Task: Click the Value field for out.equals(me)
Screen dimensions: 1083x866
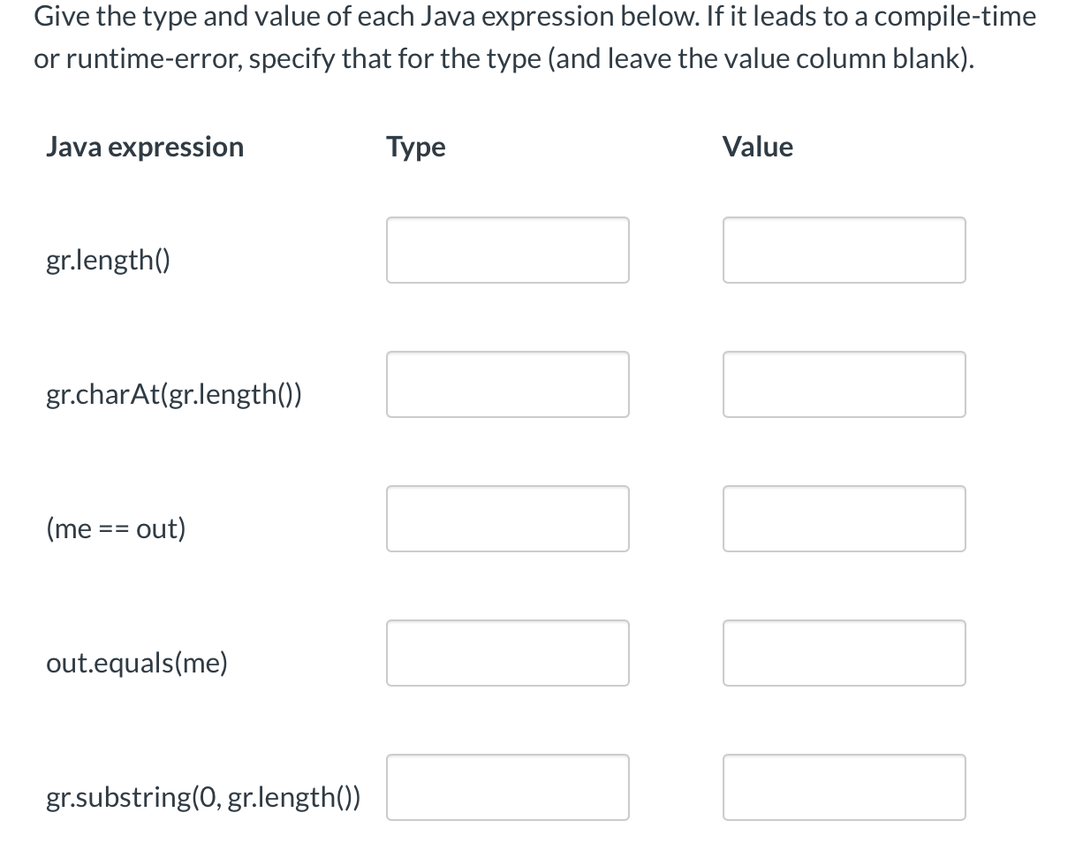Action: coord(844,653)
